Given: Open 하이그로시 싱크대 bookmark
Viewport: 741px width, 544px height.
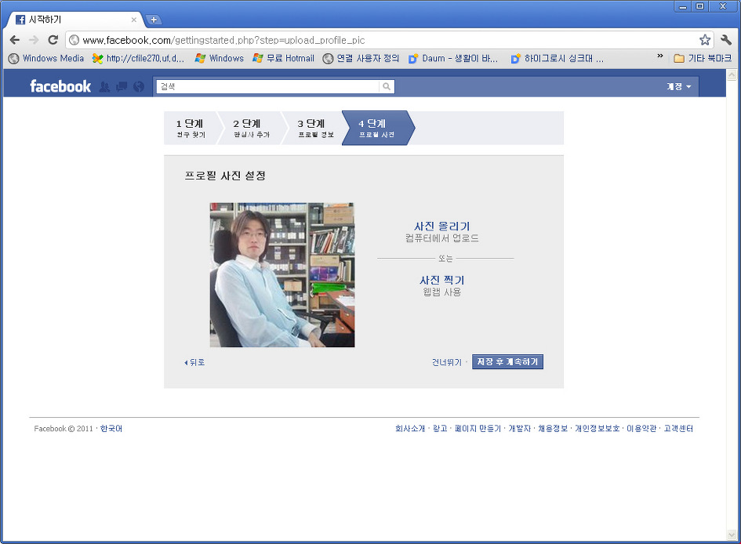Looking at the screenshot, I should click(x=558, y=58).
